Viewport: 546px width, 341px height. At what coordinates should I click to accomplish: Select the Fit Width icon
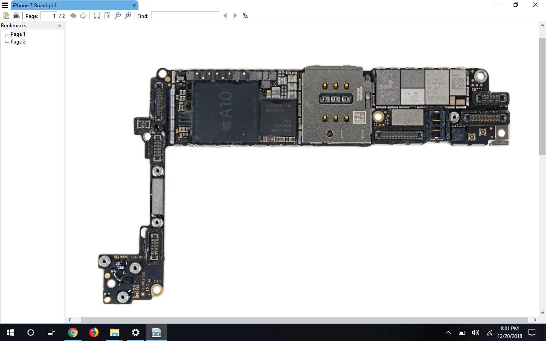click(97, 16)
